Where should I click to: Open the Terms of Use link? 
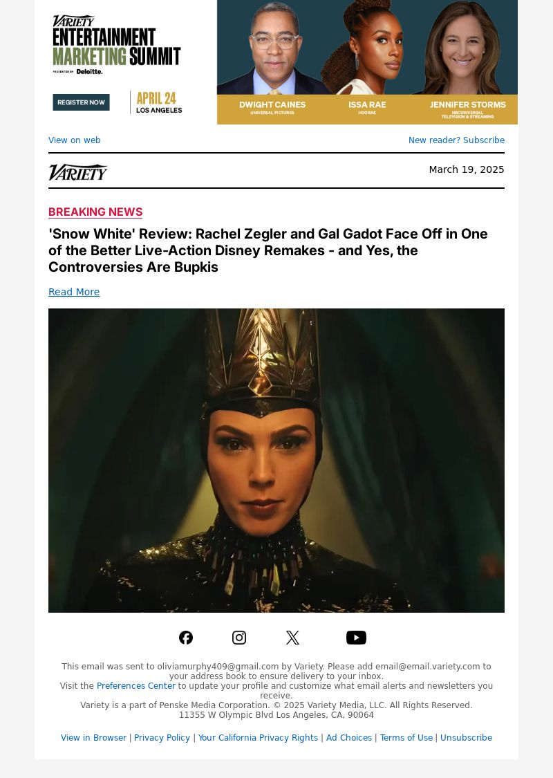(406, 738)
